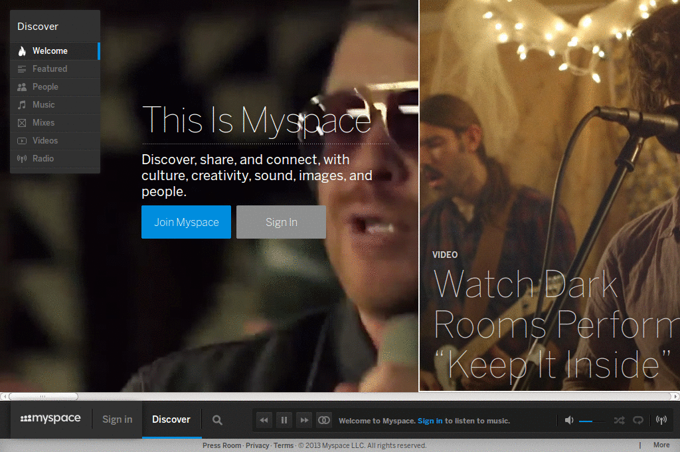The image size is (680, 452).
Task: Open Music in the Discover sidebar
Action: coord(55,104)
